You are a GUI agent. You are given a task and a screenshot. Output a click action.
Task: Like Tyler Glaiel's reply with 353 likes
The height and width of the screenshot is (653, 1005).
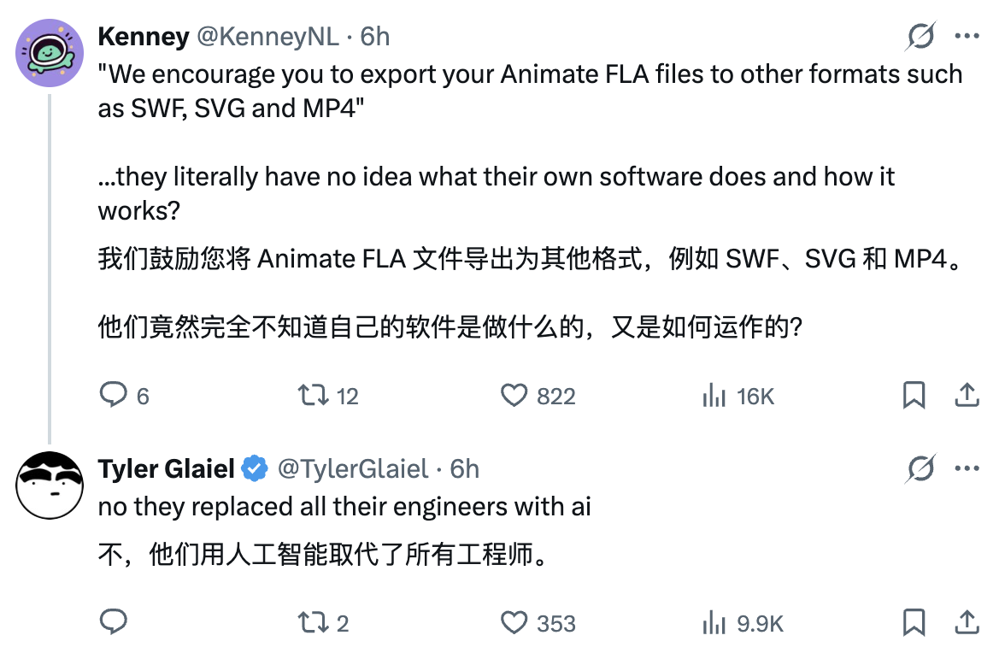click(x=512, y=623)
